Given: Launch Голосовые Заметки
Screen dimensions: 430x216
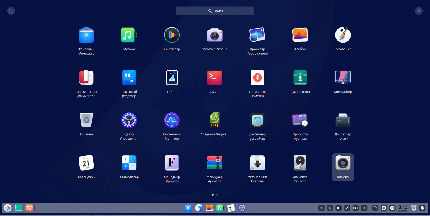Looking at the screenshot, I should point(257,78).
